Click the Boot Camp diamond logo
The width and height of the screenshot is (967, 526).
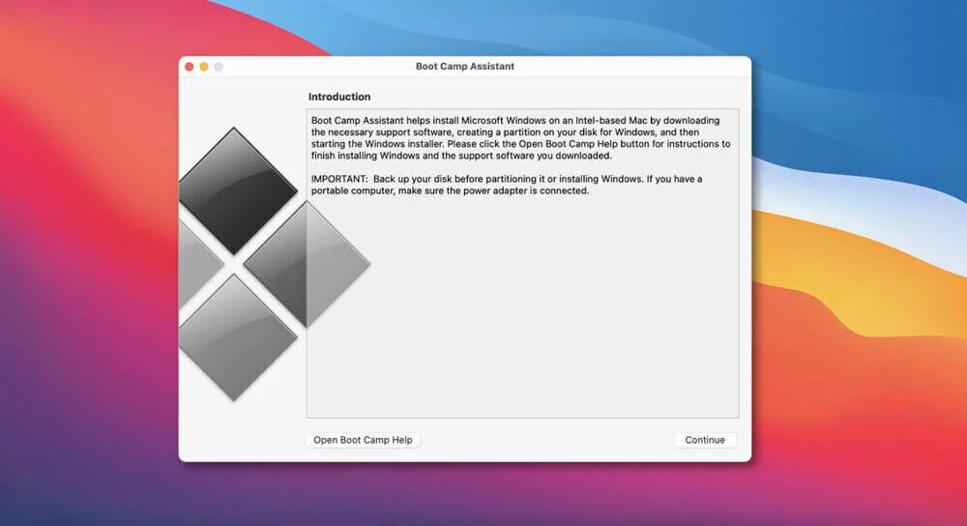274,264
